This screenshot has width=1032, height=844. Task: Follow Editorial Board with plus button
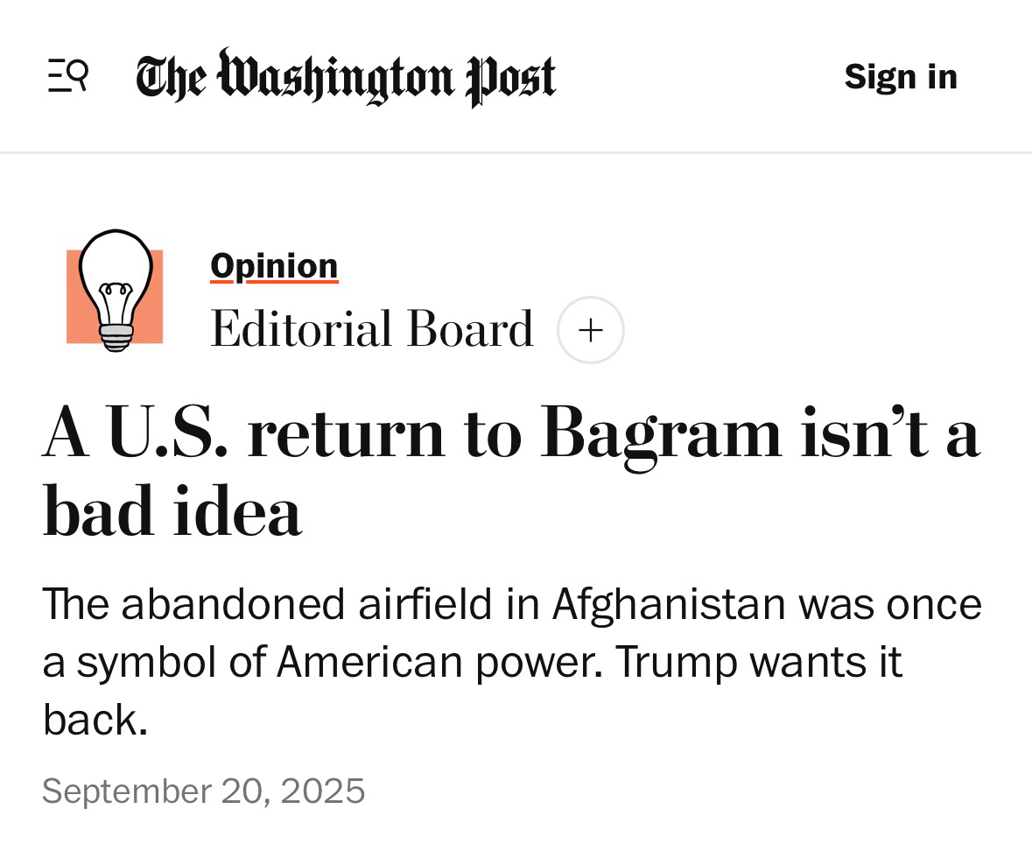pos(591,330)
